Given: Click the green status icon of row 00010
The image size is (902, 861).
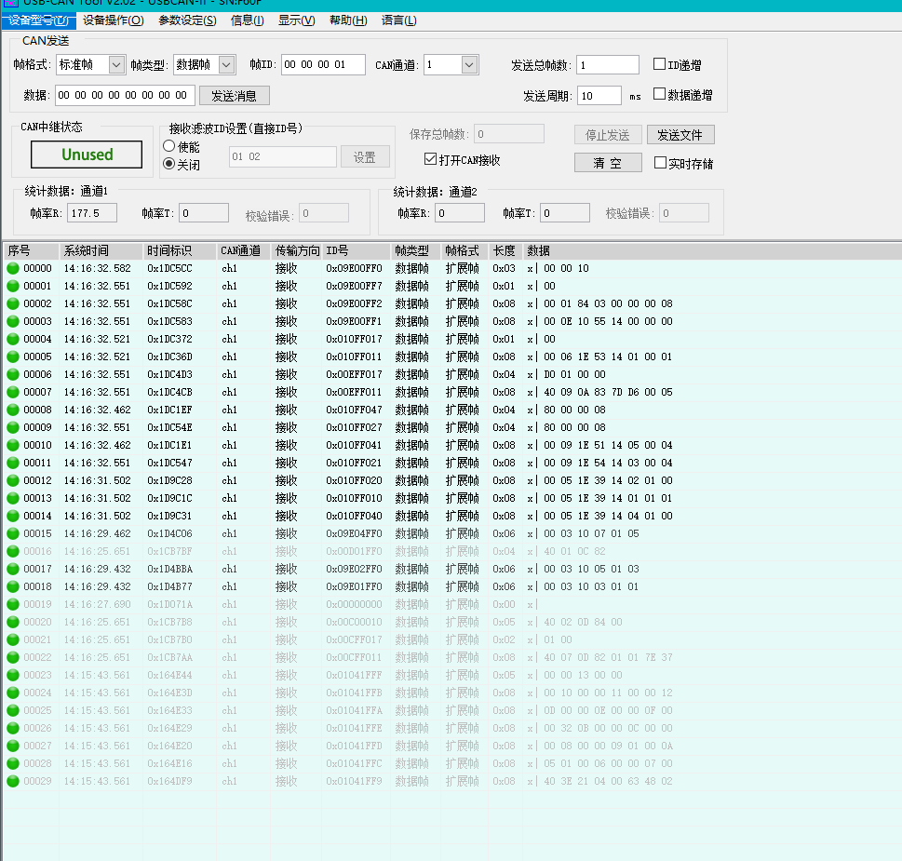Looking at the screenshot, I should coord(13,445).
